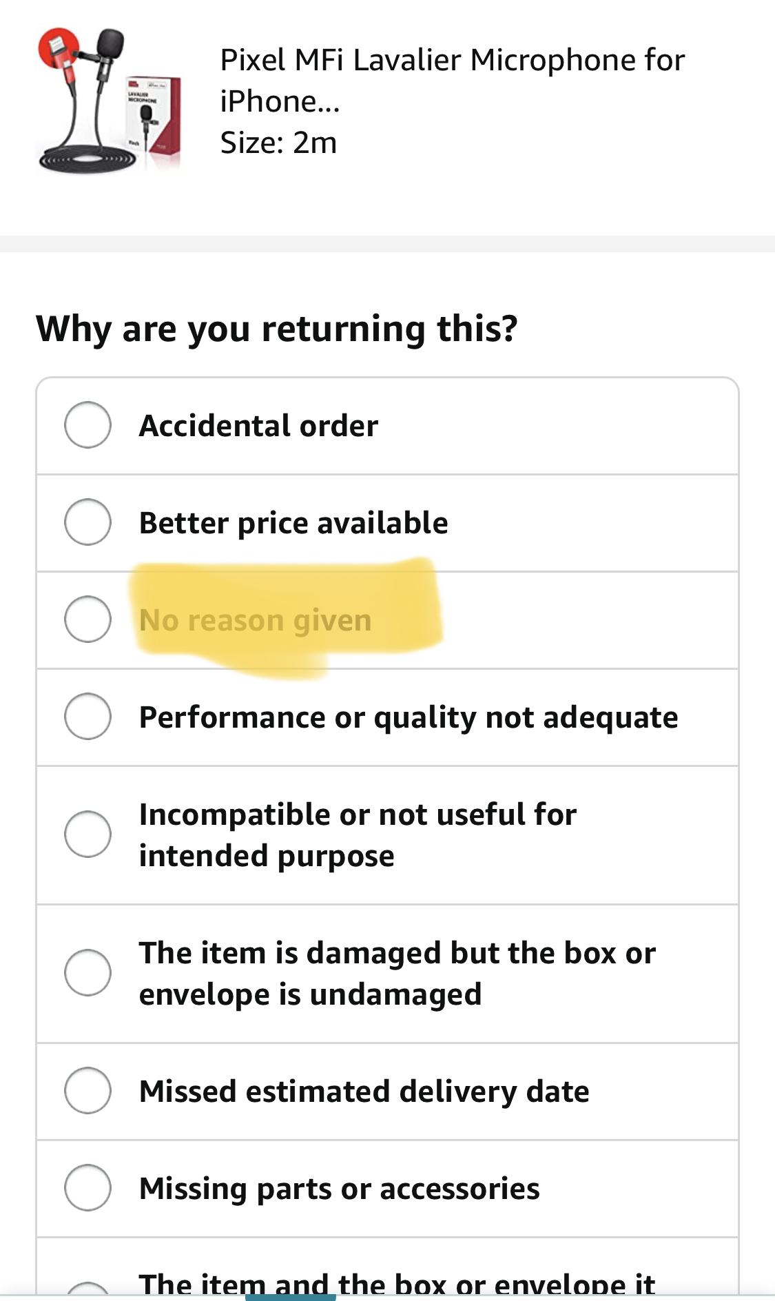Choose Missed estimated delivery date radio button

87,1091
